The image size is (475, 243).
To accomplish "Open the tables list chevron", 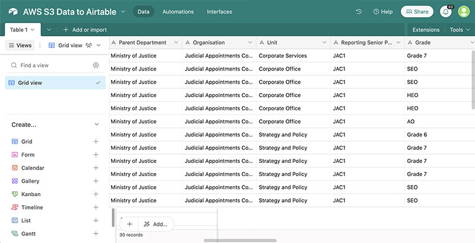I will pos(49,30).
